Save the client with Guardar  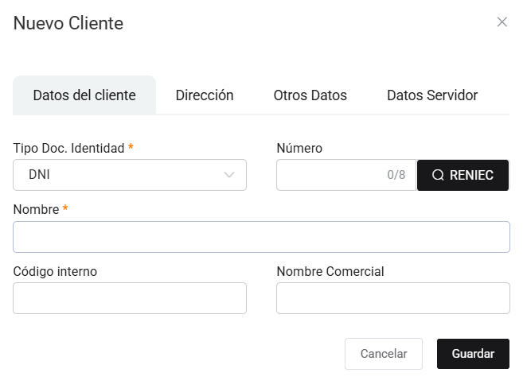point(473,354)
